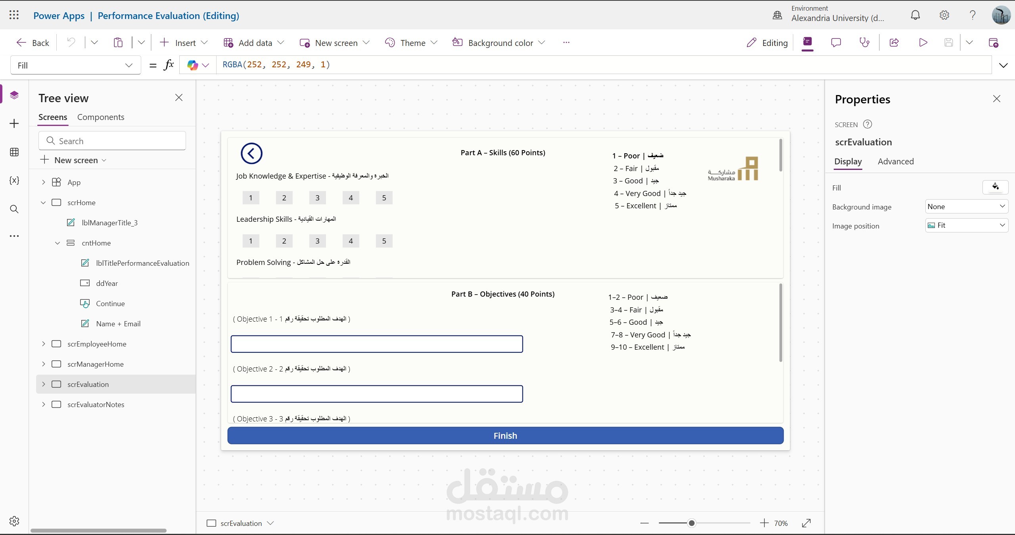Open the Background image None dropdown
Screen dimensions: 1015x535
point(967,206)
